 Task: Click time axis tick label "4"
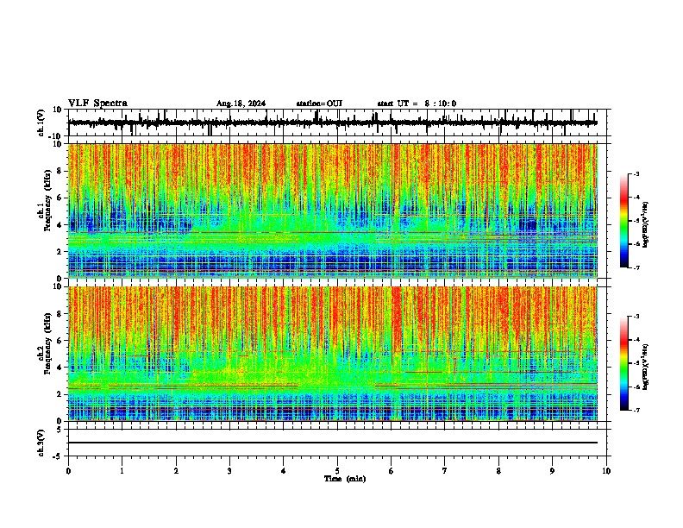pyautogui.click(x=284, y=470)
